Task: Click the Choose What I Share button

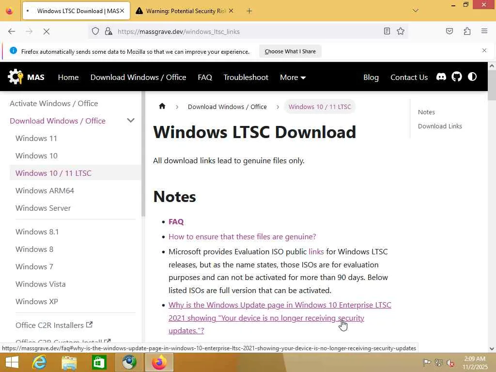Action: [x=290, y=51]
